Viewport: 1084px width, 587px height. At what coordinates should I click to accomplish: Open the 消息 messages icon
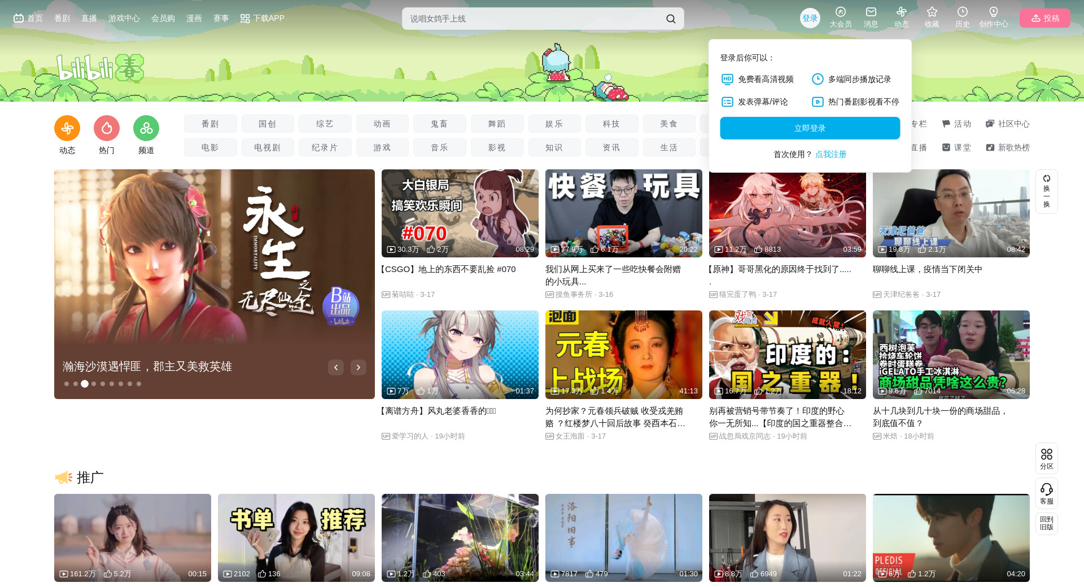(x=871, y=13)
